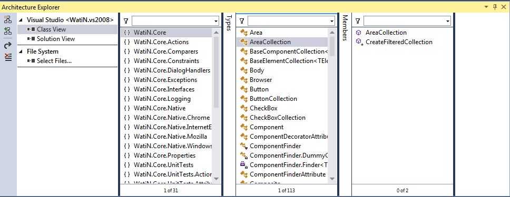Select the WatiN.Core.Constraints namespace
The image size is (510, 197).
[x=166, y=61]
